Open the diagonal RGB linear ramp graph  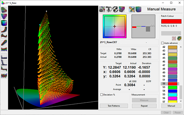tap(4, 43)
